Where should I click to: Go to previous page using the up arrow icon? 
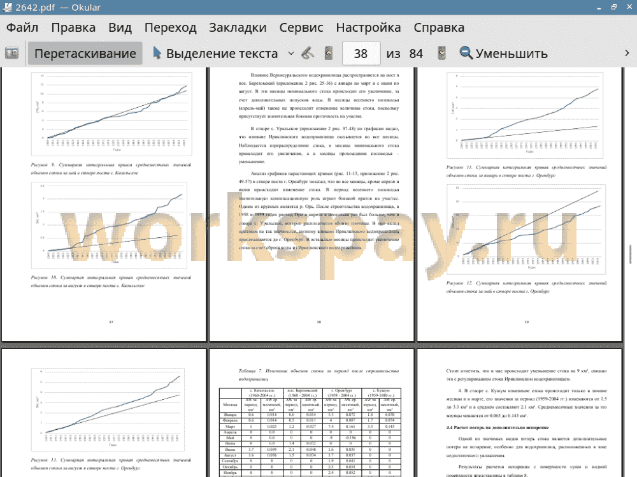click(329, 54)
